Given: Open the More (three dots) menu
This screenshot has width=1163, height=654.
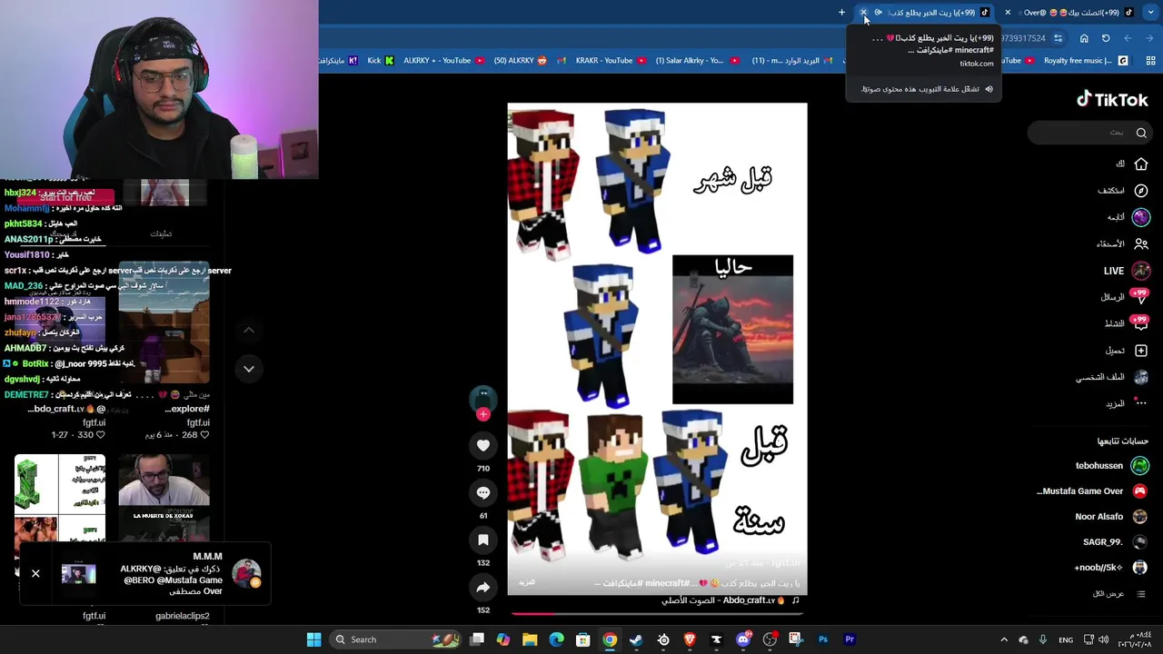Looking at the screenshot, I should pos(1141,403).
